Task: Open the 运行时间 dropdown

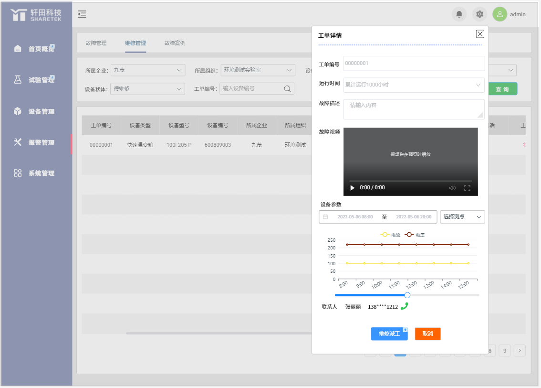Action: click(414, 85)
